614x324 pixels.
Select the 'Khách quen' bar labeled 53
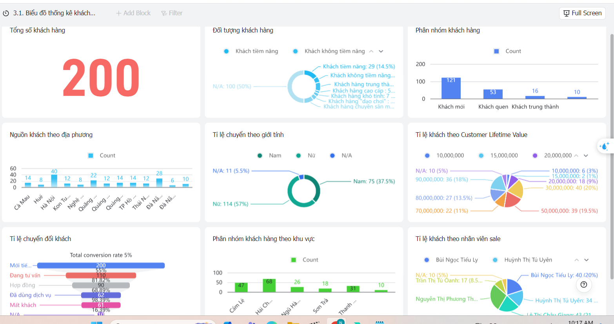[493, 94]
